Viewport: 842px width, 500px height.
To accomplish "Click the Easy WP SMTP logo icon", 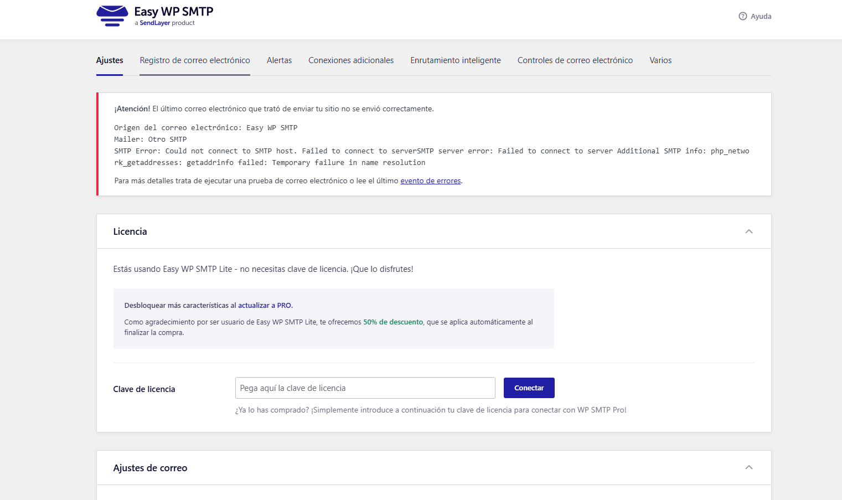I will point(112,16).
